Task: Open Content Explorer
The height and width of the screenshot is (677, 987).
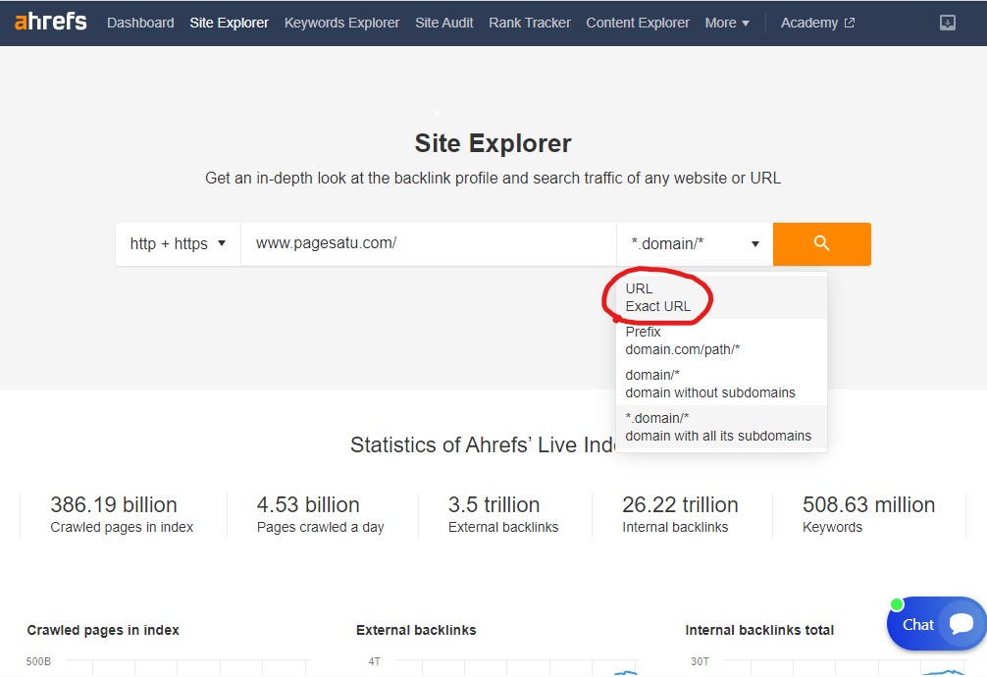Action: tap(638, 23)
